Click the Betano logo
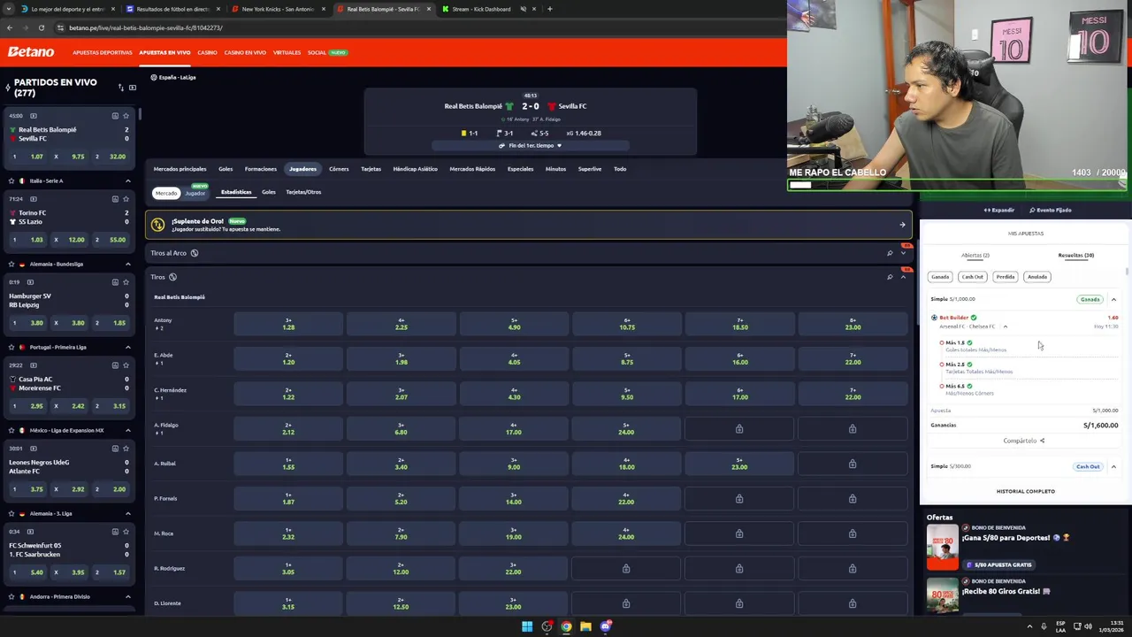This screenshot has width=1132, height=637. [x=31, y=52]
